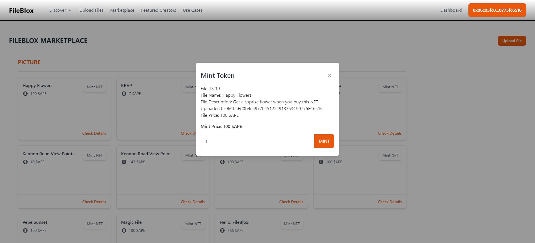The width and height of the screenshot is (535, 243).
Task: Open the Discover dropdown menu
Action: pos(60,10)
